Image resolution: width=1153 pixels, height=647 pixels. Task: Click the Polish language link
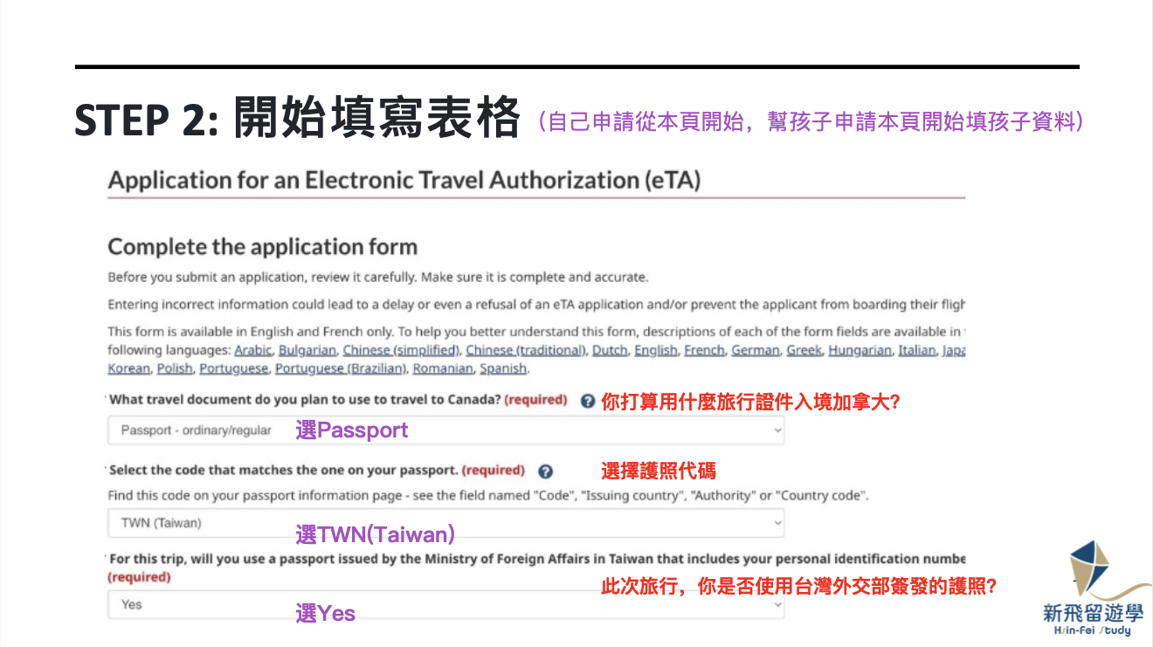[x=175, y=368]
